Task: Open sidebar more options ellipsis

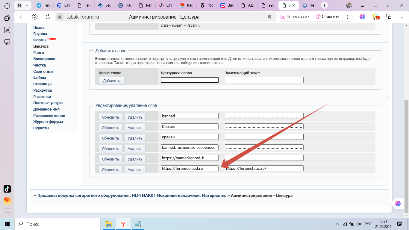Action: point(7,213)
